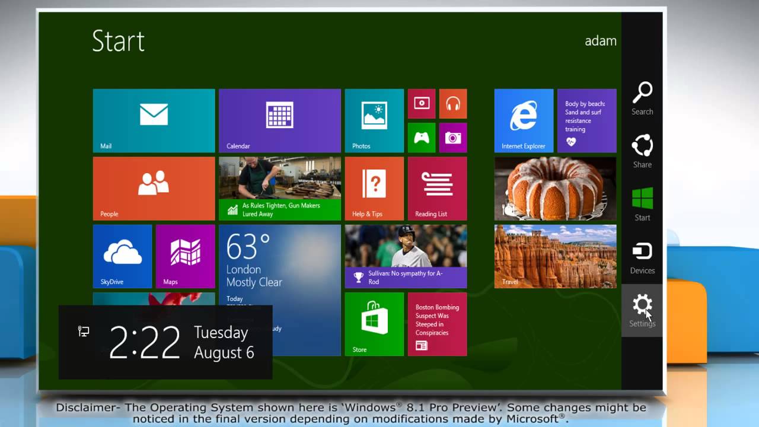759x427 pixels.
Task: Open the SkyDrive tile
Action: click(x=122, y=256)
